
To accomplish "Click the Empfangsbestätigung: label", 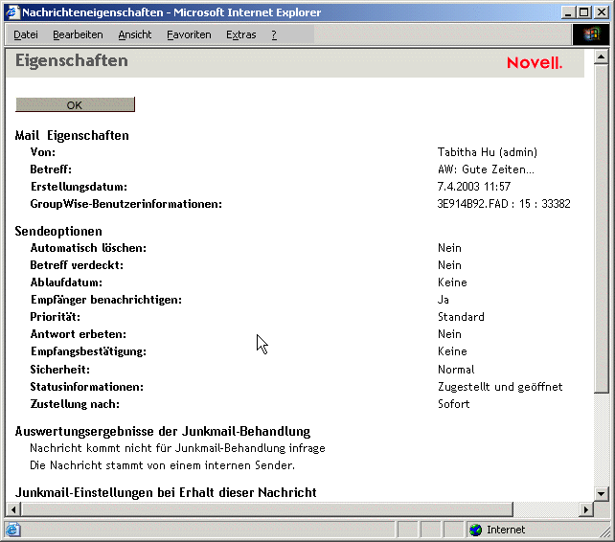I will tap(88, 351).
